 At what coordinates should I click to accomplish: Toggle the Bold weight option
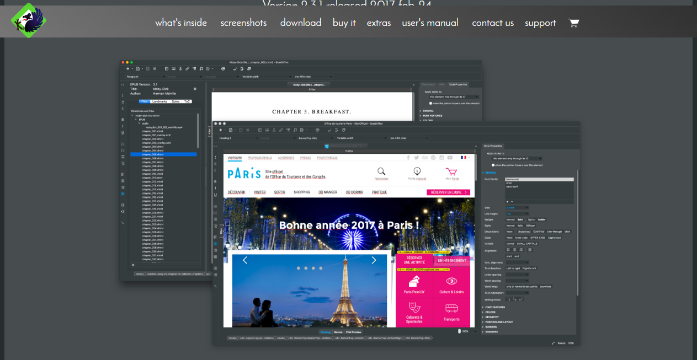[x=520, y=219]
